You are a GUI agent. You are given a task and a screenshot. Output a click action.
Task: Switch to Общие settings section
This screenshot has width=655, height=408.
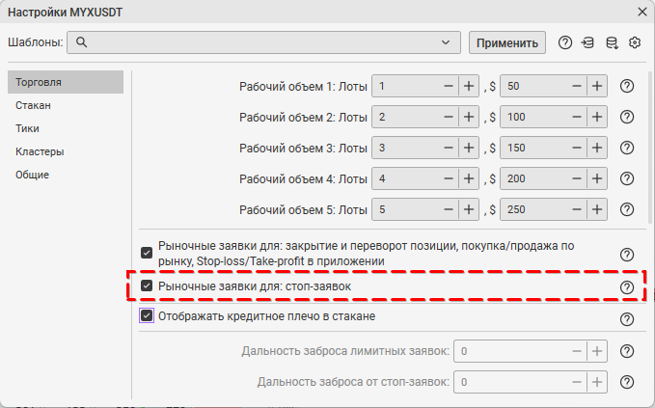66,175
